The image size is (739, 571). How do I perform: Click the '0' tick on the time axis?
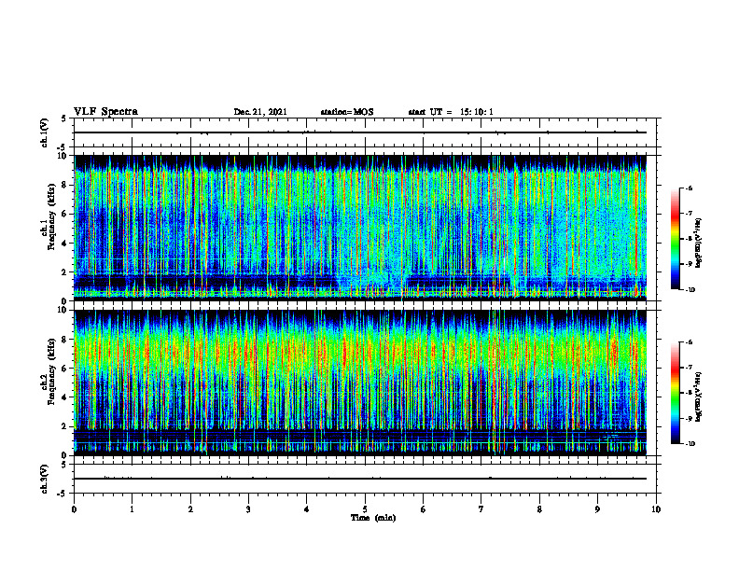point(74,509)
